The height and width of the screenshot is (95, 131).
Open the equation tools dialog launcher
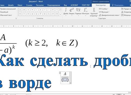point(16,18)
